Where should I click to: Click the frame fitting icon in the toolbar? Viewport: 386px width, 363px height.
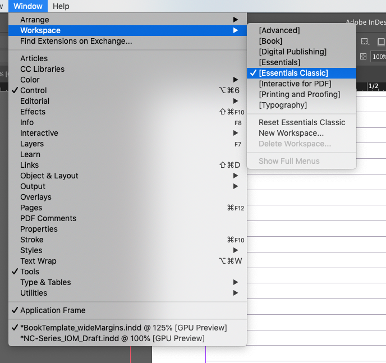click(x=365, y=42)
